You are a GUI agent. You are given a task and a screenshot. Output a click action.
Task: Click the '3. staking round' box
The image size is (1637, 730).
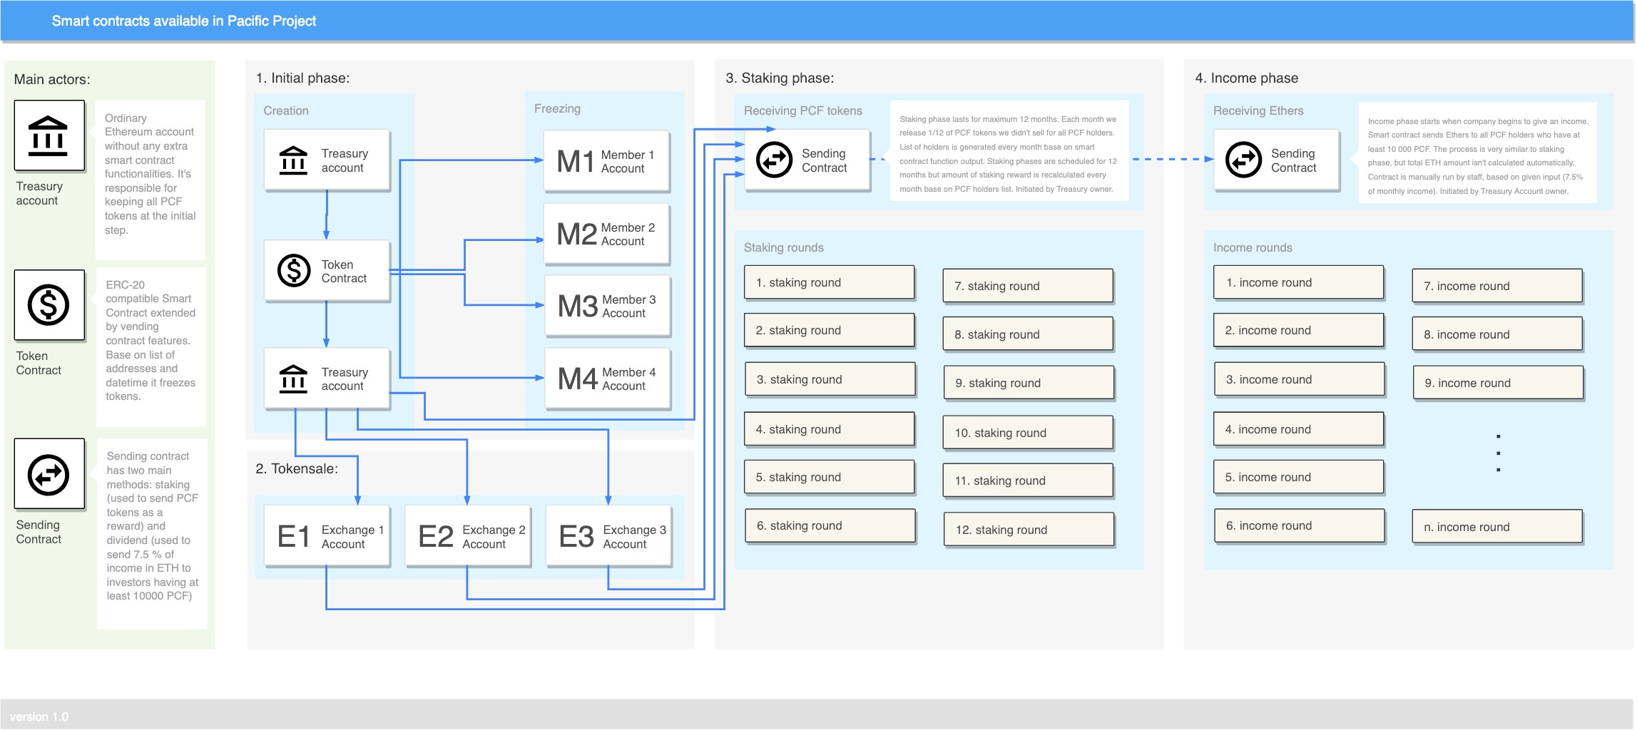[830, 379]
